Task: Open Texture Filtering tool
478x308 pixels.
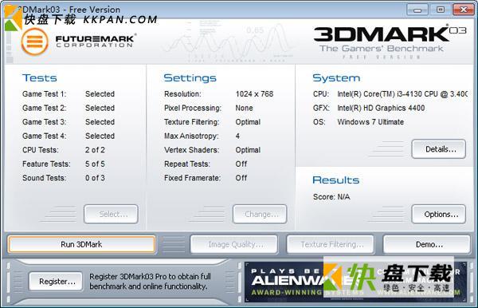Action: tap(331, 244)
